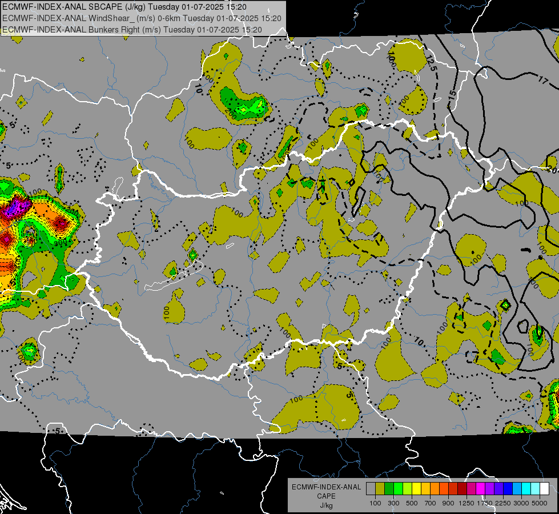The width and height of the screenshot is (559, 514).
Task: Click the 17 contour label on map
Action: pos(542,81)
